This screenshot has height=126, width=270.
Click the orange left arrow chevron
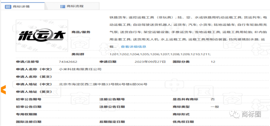pos(3,90)
